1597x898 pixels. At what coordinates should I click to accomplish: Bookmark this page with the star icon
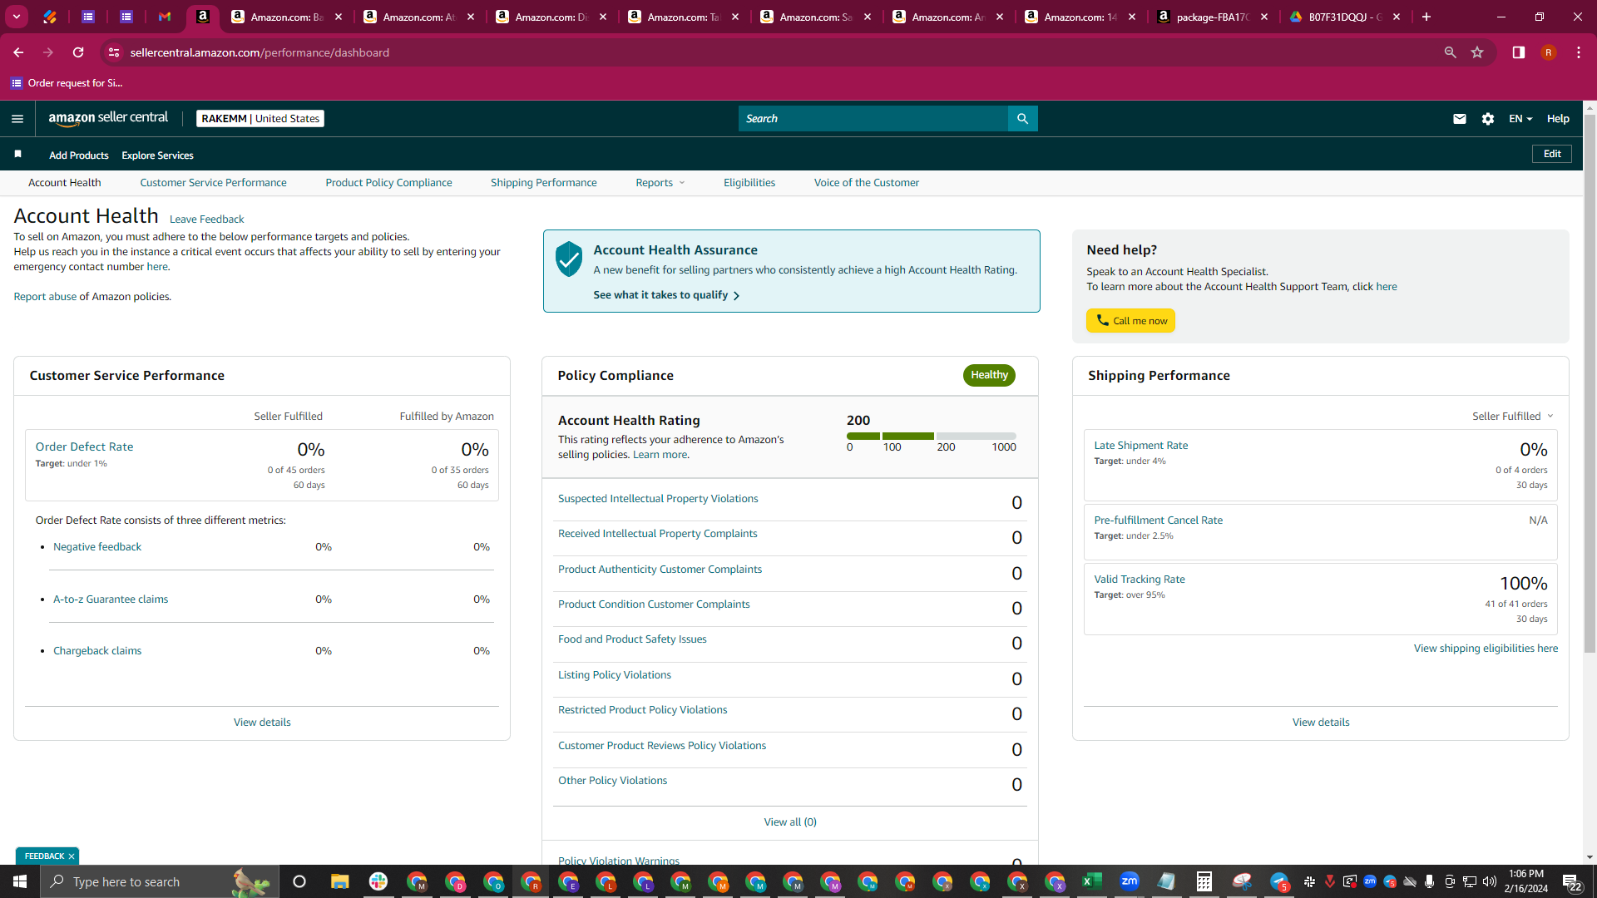1477,52
